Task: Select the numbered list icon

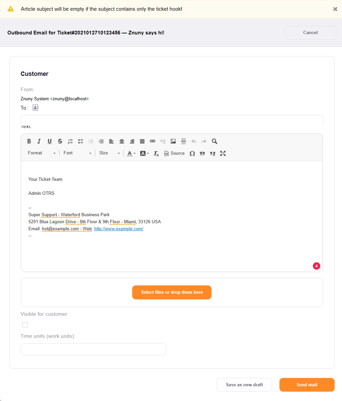Action: 70,141
